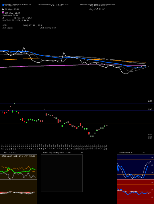Click the 24.17 price level label
154x204 pixels.
[150, 109]
